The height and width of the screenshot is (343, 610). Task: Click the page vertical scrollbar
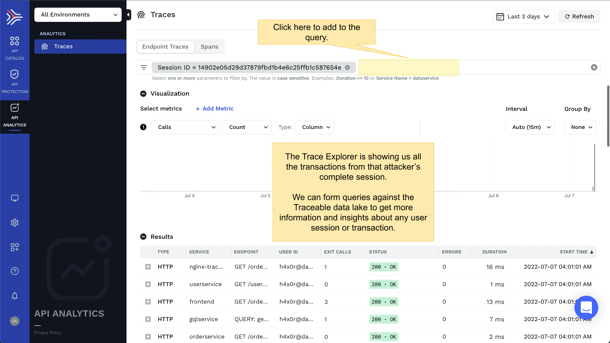(608, 116)
